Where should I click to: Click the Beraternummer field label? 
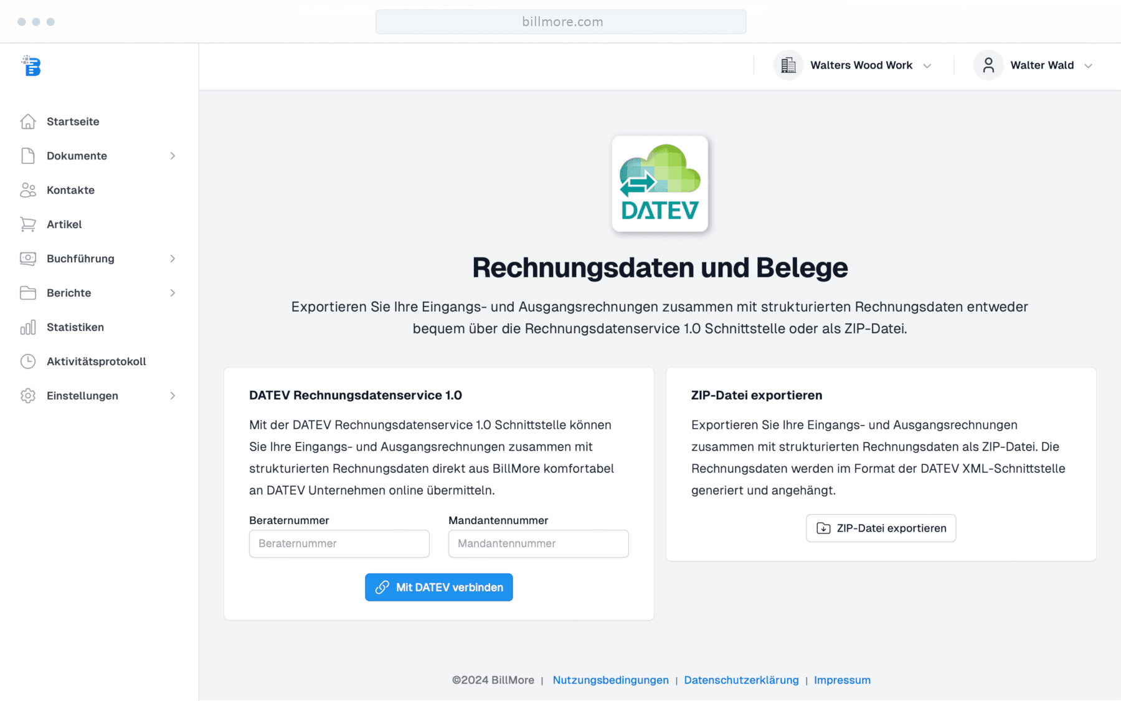[x=289, y=520]
